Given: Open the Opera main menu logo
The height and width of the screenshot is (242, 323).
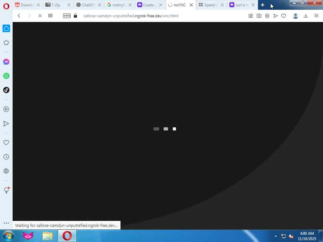Looking at the screenshot, I should click(6, 6).
